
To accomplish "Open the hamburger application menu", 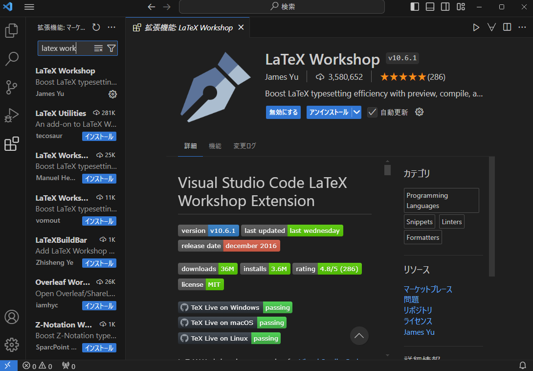I will point(29,7).
